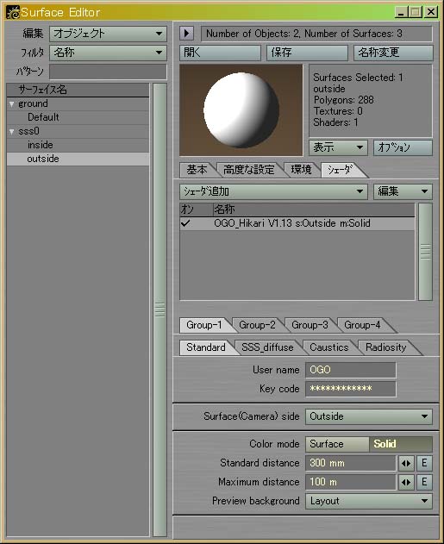Click the arrows stepper beside Standard distance
444x544 pixels.
pos(406,463)
